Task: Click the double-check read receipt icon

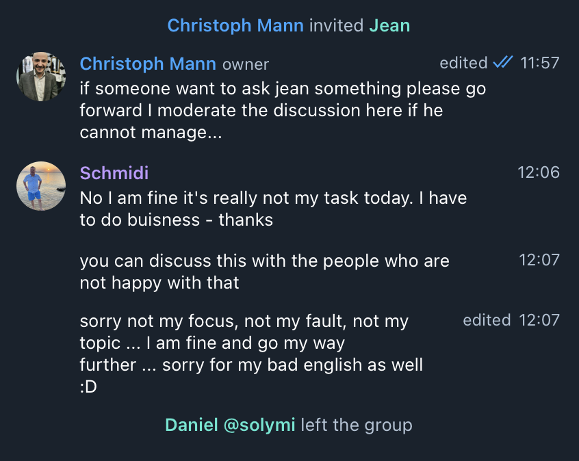Action: 503,63
